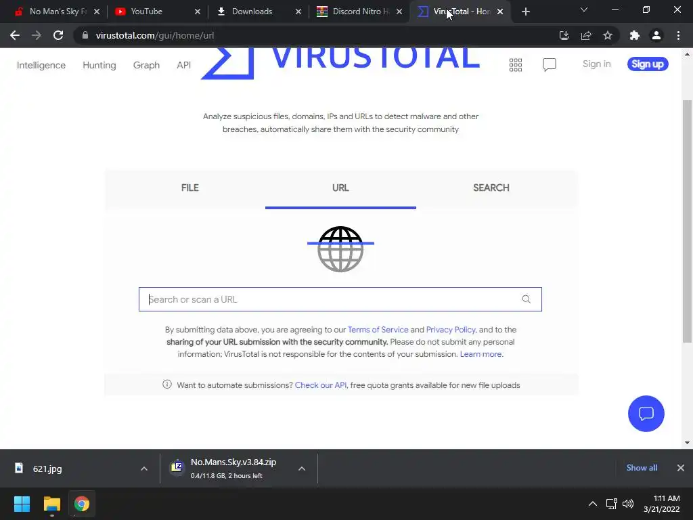693x520 pixels.
Task: Close the Discord Nitro tab
Action: pos(399,12)
